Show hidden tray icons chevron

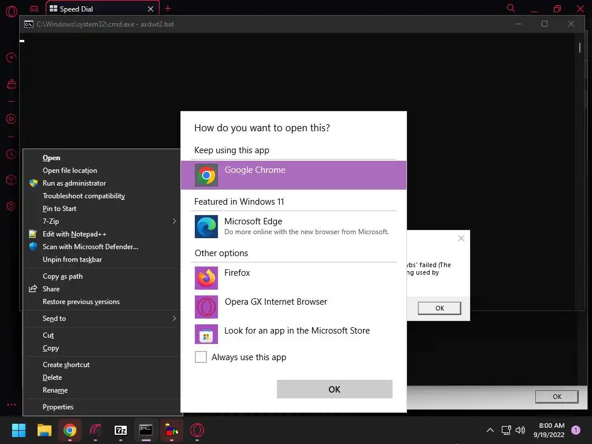(x=490, y=430)
